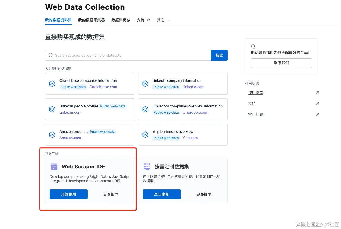Screen dimensions: 341x229
Task: Click the Web Scraper IDE code icon
Action: point(54,167)
